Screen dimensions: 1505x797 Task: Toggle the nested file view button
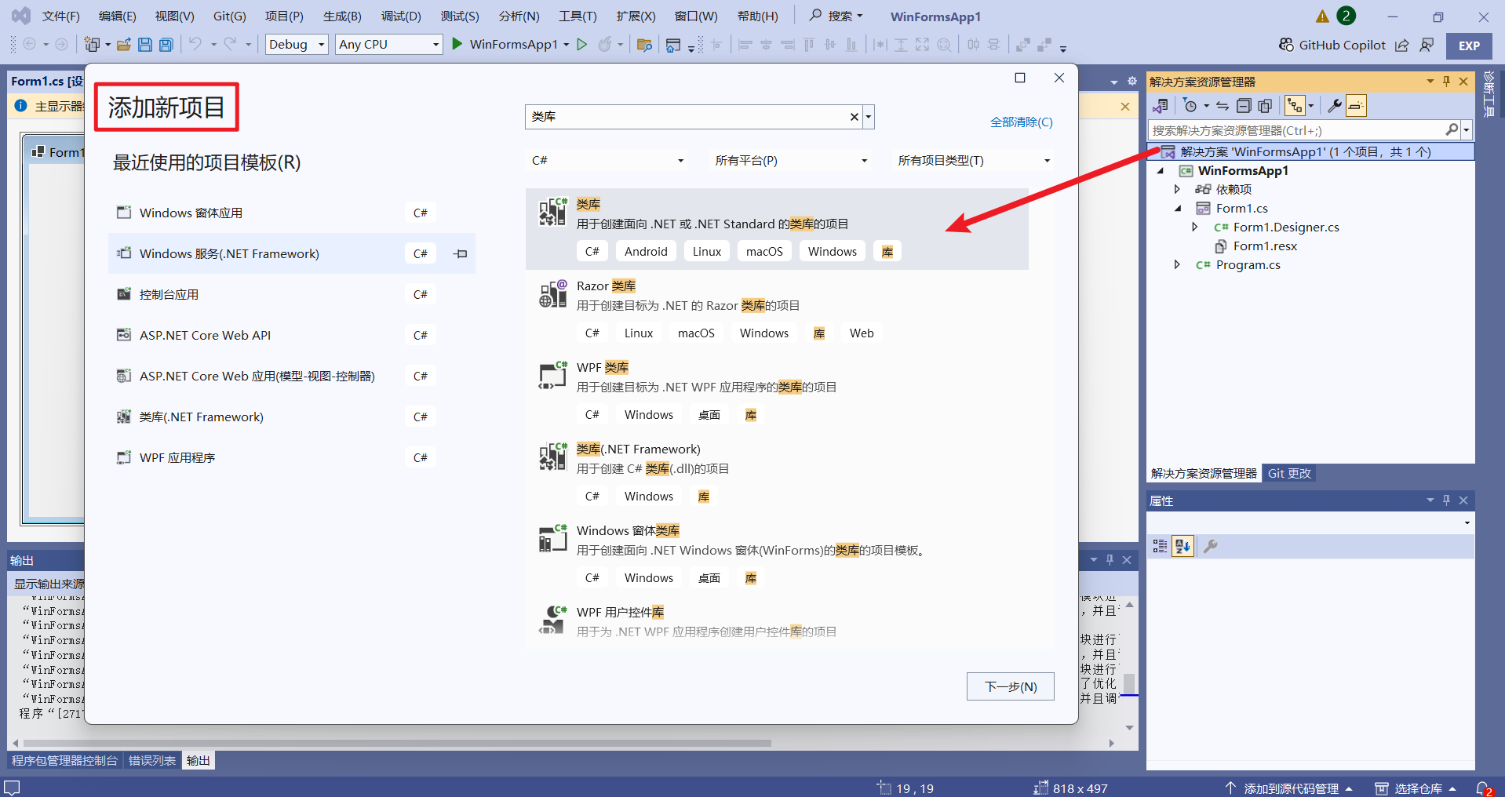(x=1295, y=106)
